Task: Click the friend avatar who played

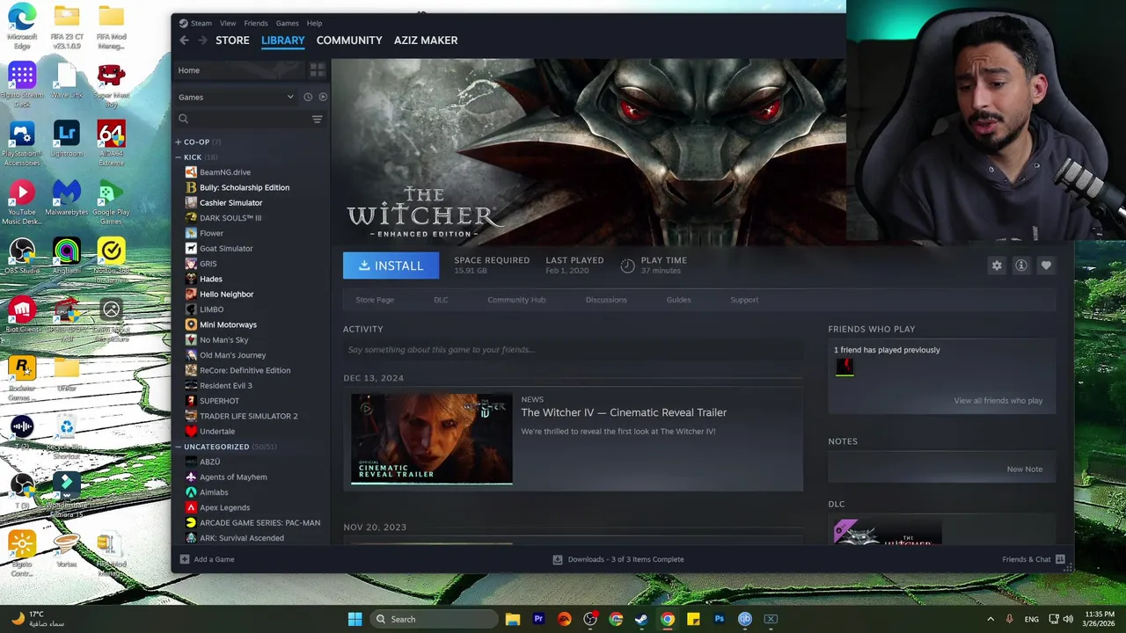Action: 844,367
